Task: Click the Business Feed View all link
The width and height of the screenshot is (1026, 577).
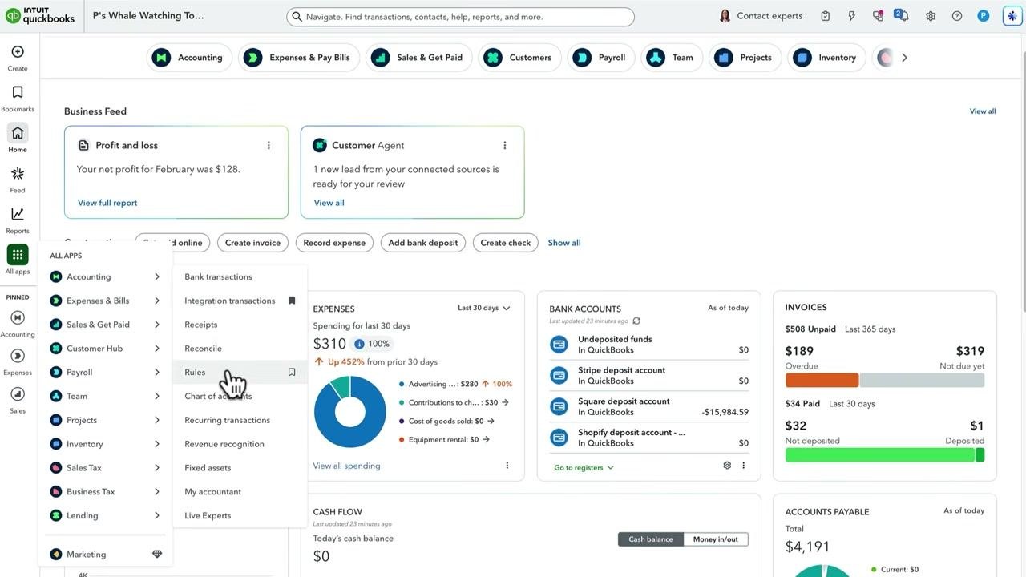Action: point(983,111)
